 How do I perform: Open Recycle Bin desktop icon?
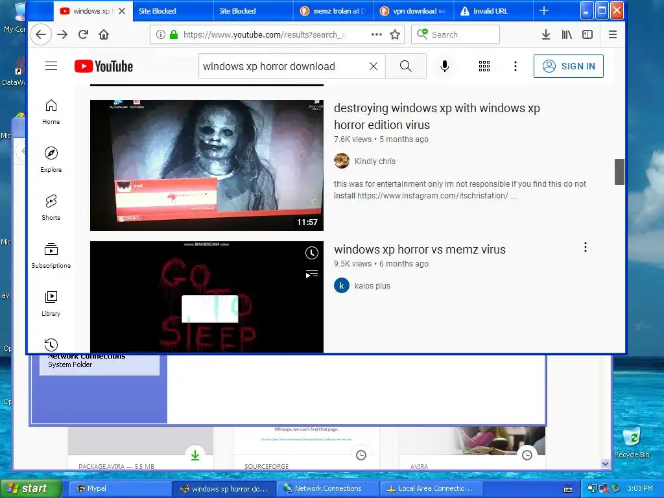632,443
